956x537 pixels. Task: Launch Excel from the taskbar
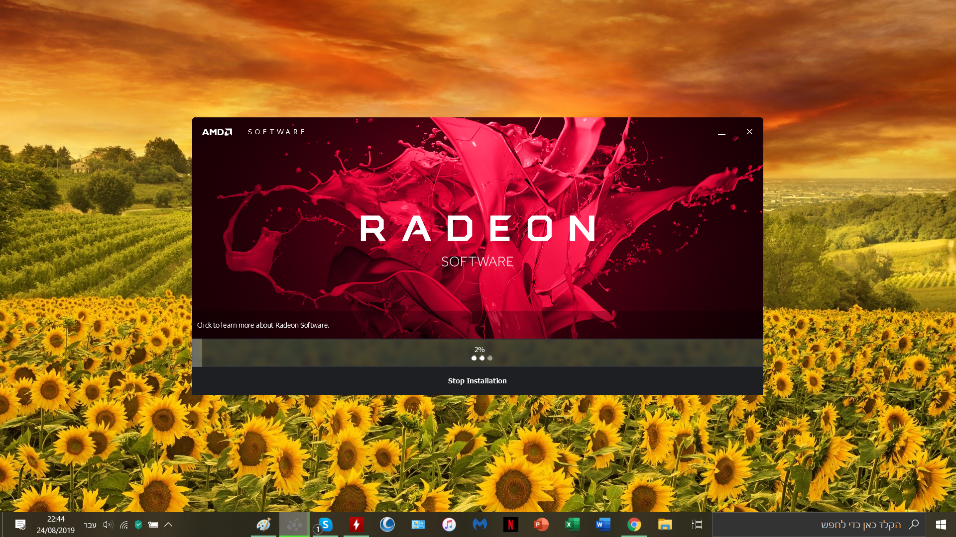572,525
